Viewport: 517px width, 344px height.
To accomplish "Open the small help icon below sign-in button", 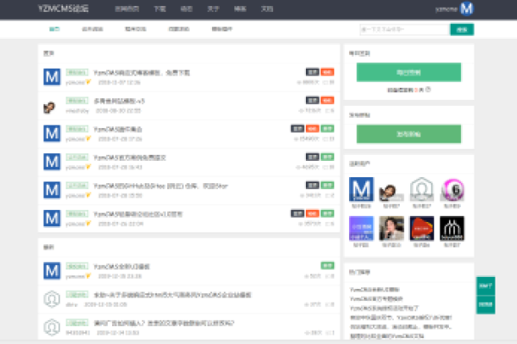I will pos(428,89).
